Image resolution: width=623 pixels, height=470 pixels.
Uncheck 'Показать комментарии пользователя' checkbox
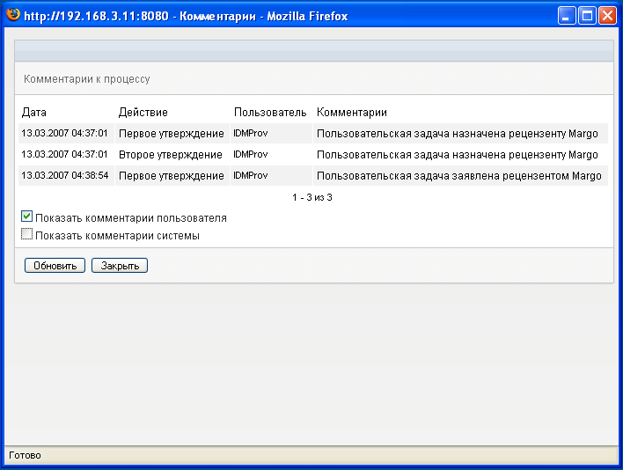26,217
